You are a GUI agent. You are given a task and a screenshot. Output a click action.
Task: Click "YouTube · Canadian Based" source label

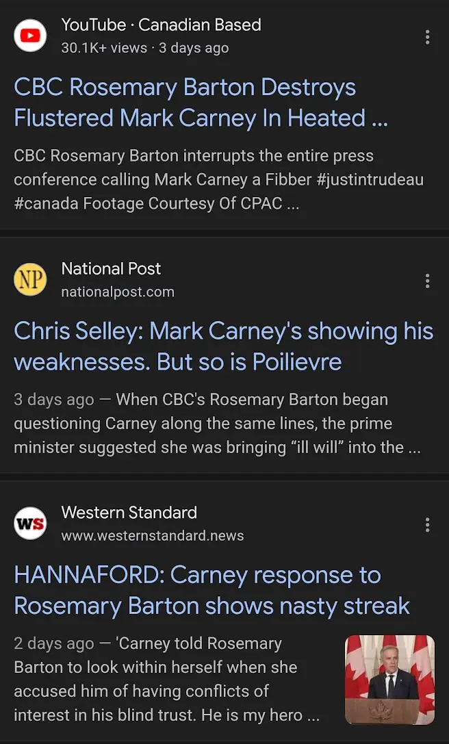[161, 25]
